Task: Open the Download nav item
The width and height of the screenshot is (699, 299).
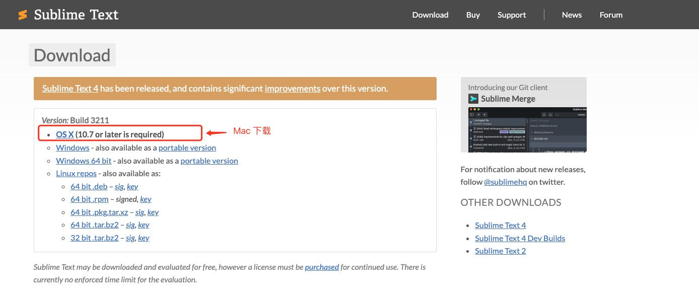Action: tap(430, 15)
